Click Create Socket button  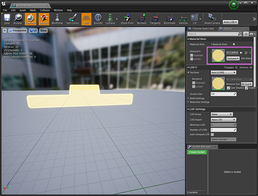click(x=197, y=152)
